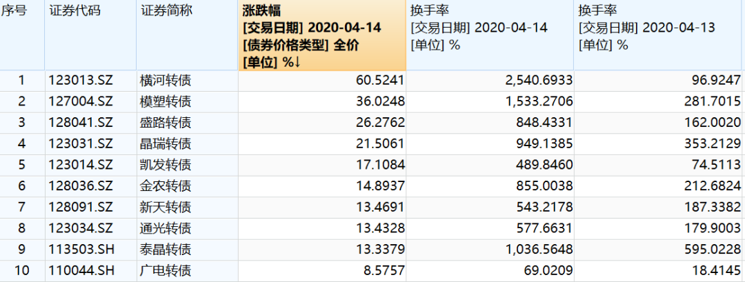Select the 13.4328 change value
Image resolution: width=745 pixels, height=282 pixels.
tap(380, 229)
